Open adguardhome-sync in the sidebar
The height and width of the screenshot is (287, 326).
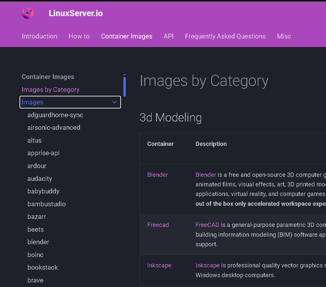pos(55,115)
